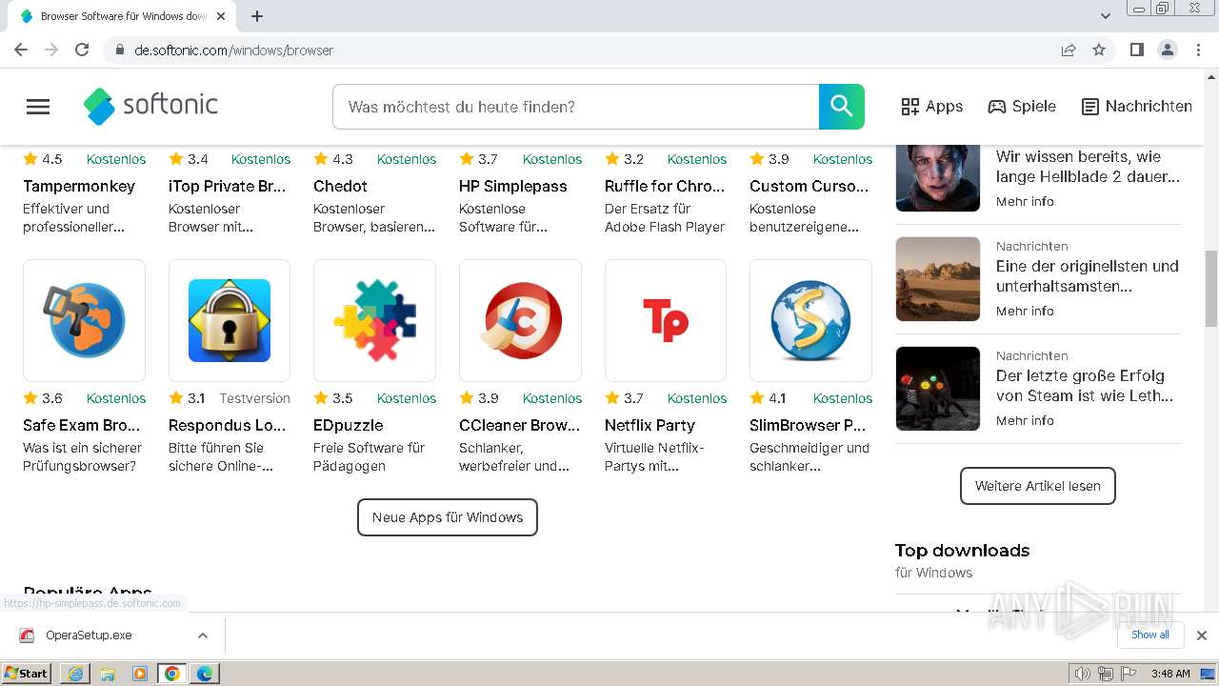Focus the Softonic search field
Screen dimensions: 1219x686
(575, 107)
